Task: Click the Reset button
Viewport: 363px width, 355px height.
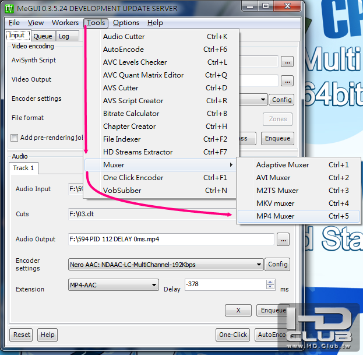Action: point(22,335)
